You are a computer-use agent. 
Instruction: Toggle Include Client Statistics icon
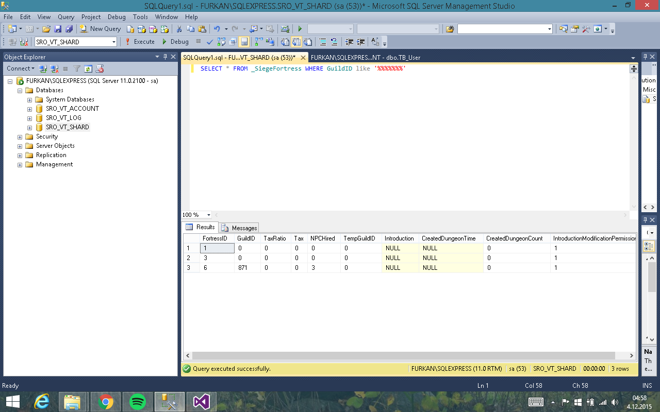pyautogui.click(x=269, y=42)
